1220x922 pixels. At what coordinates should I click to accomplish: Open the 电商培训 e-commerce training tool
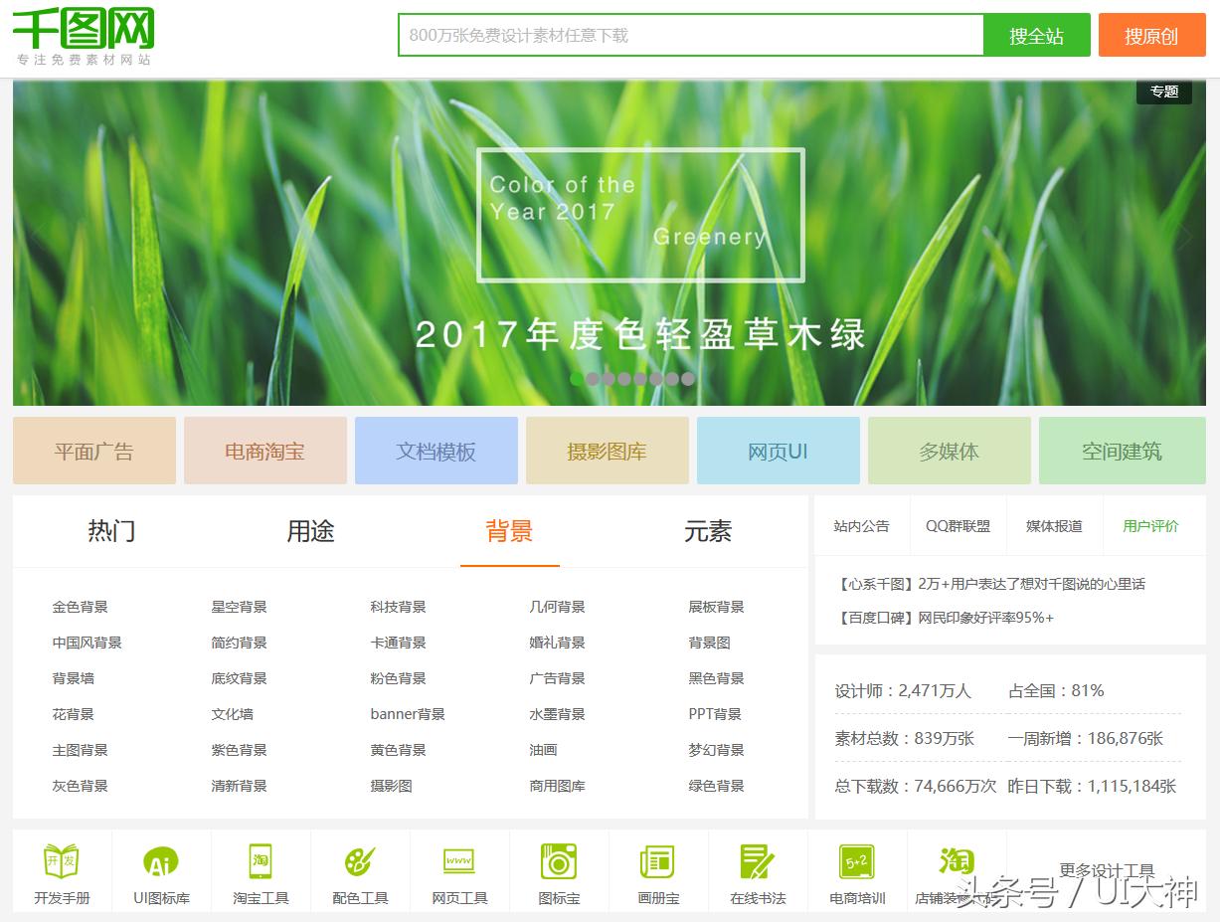pos(856,870)
